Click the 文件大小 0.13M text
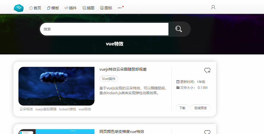This screenshot has width=264, height=134. pyautogui.click(x=192, y=88)
